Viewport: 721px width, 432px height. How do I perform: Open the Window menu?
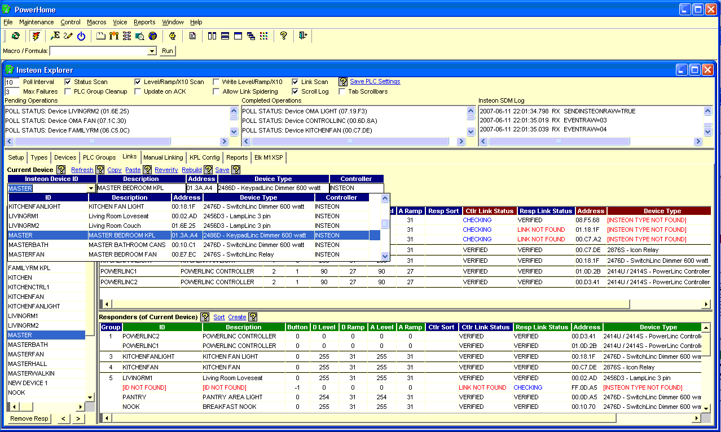pos(173,22)
